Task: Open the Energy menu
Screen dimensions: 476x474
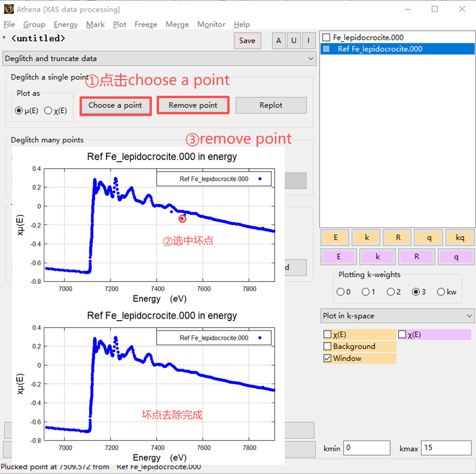Action: (x=66, y=24)
